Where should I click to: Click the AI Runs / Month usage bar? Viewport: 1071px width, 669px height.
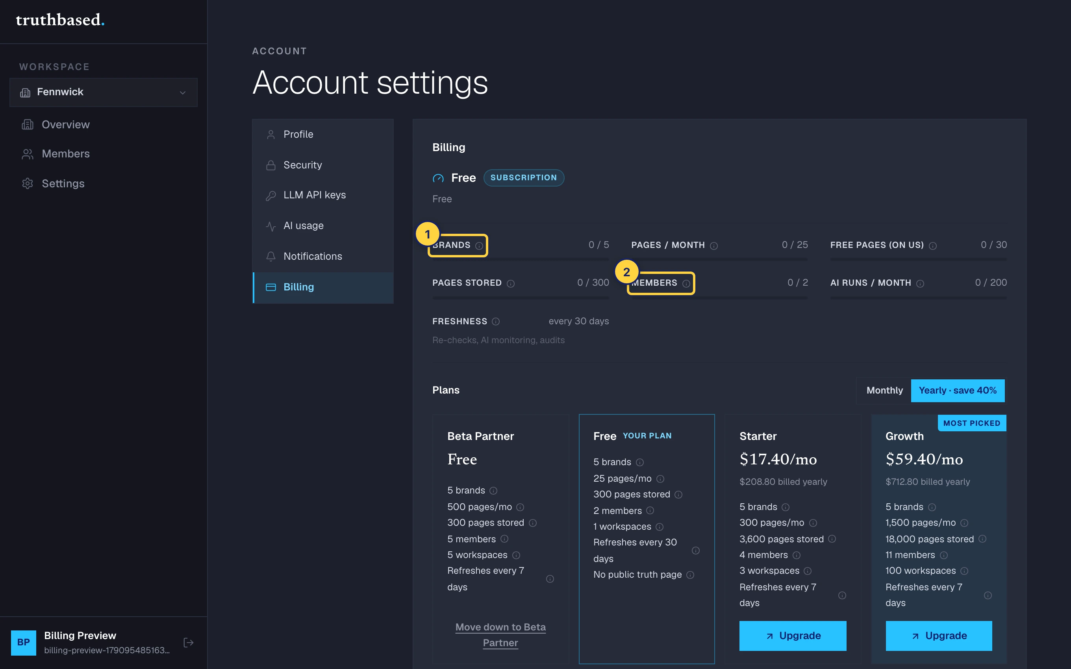918,298
